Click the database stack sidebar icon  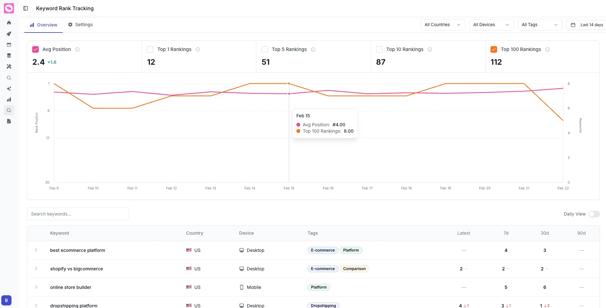click(9, 55)
